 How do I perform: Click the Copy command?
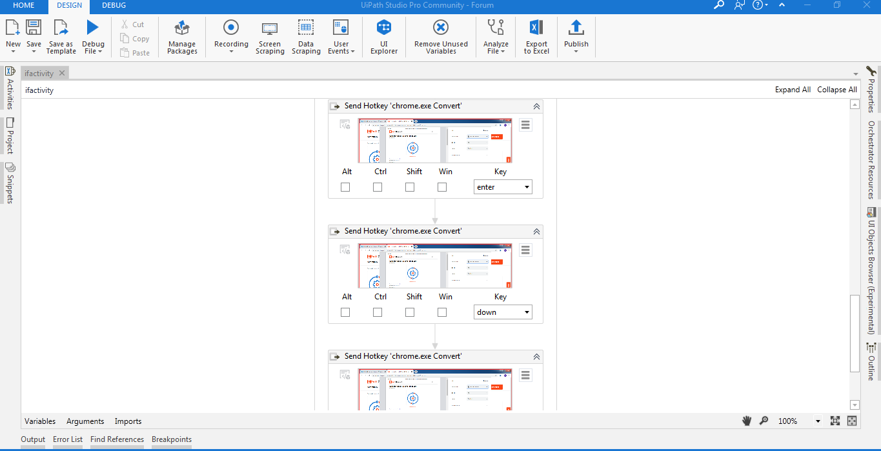[x=135, y=39]
